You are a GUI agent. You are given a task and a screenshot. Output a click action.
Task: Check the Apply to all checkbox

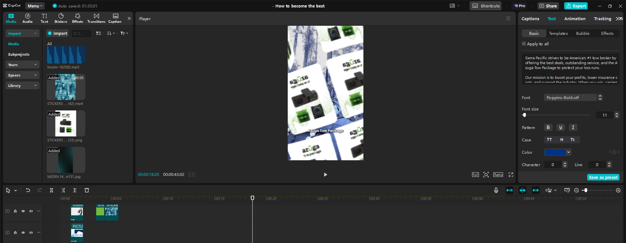tap(524, 44)
